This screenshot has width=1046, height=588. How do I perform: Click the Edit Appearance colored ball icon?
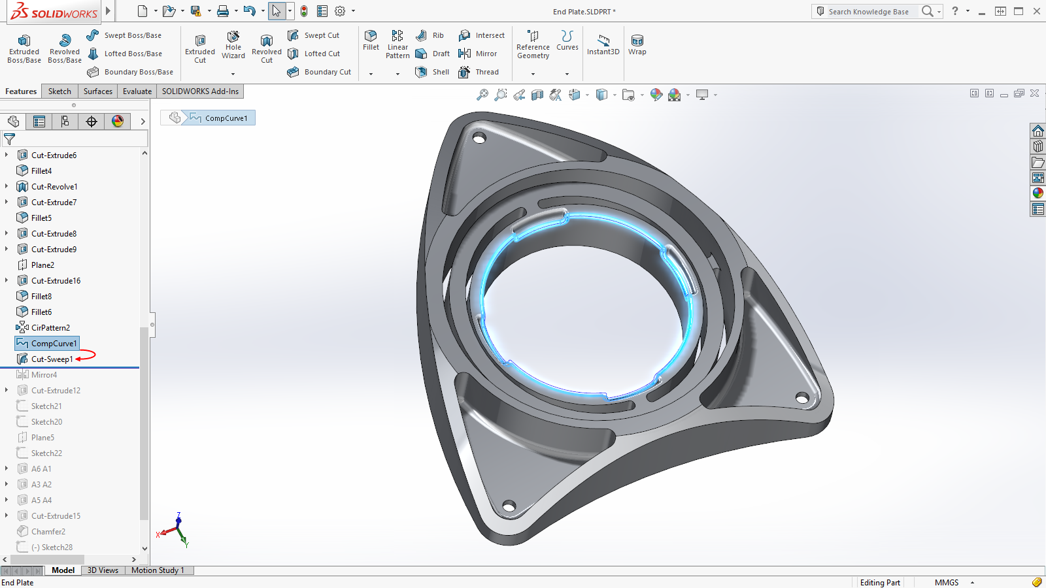click(657, 95)
